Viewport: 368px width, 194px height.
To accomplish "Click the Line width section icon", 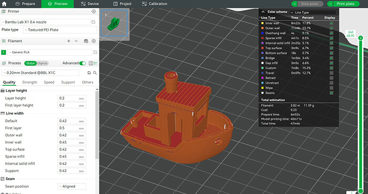I will pos(3,113).
